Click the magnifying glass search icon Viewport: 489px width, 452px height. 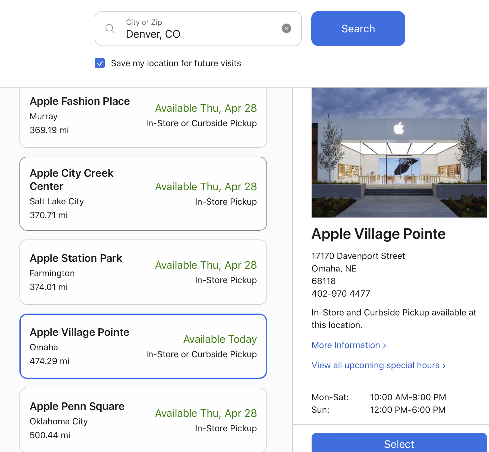110,29
